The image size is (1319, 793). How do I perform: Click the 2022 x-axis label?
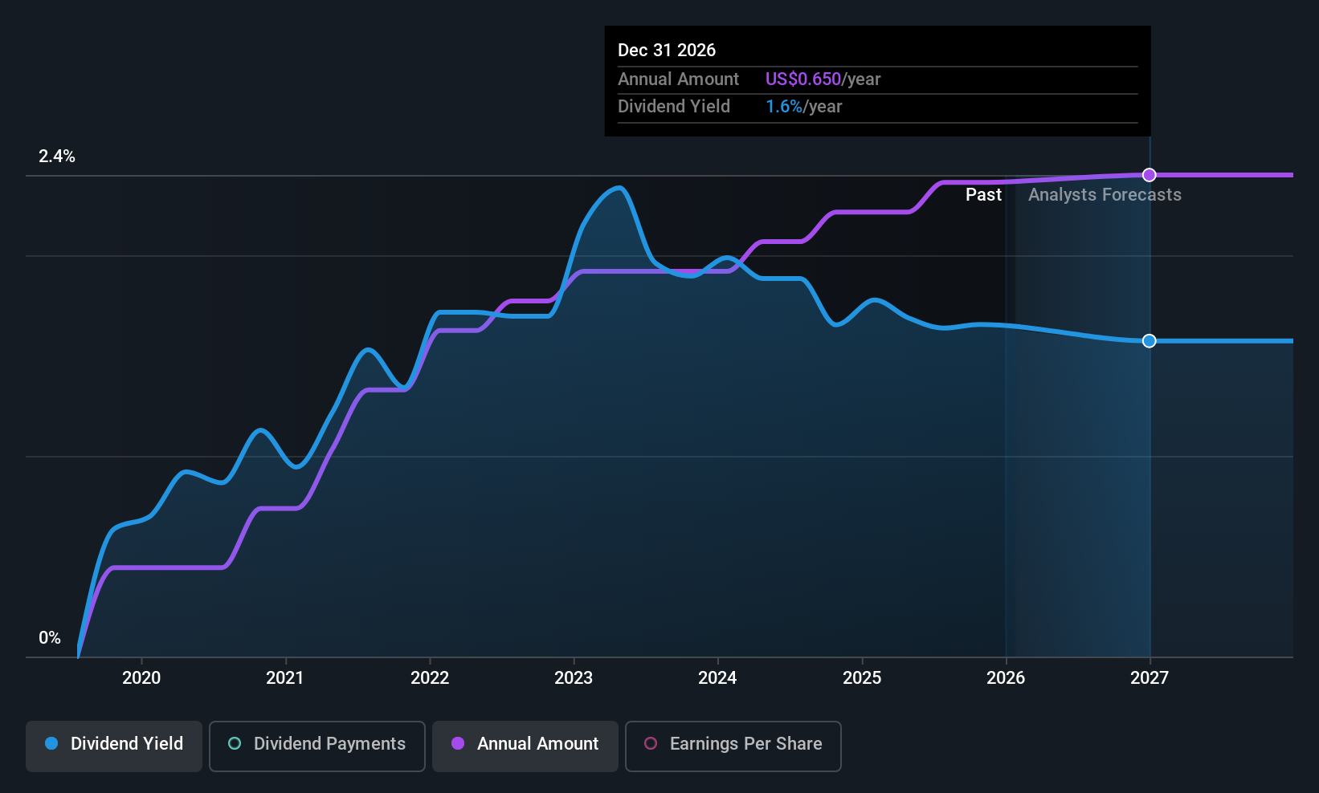(430, 677)
